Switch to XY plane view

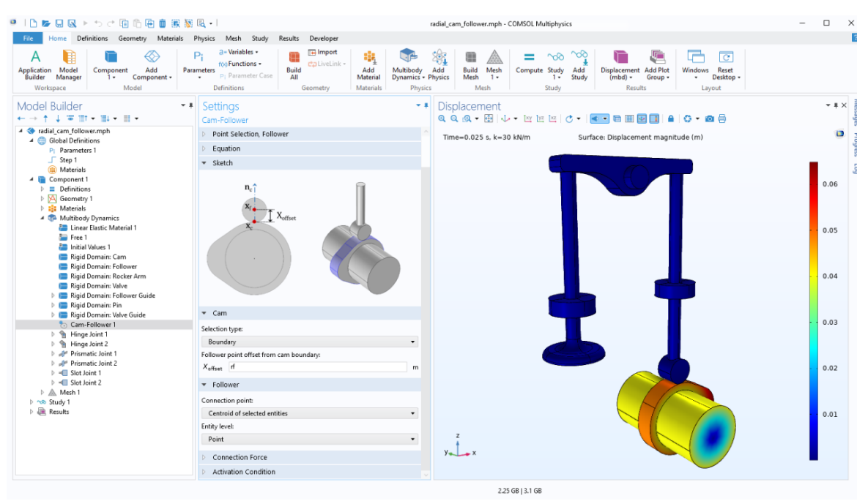click(x=527, y=119)
